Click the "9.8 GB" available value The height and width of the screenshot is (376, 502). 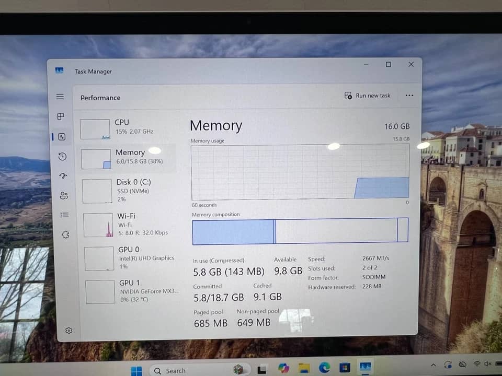click(288, 271)
